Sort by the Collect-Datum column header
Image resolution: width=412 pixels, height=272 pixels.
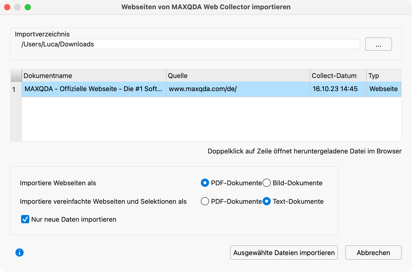(x=338, y=76)
